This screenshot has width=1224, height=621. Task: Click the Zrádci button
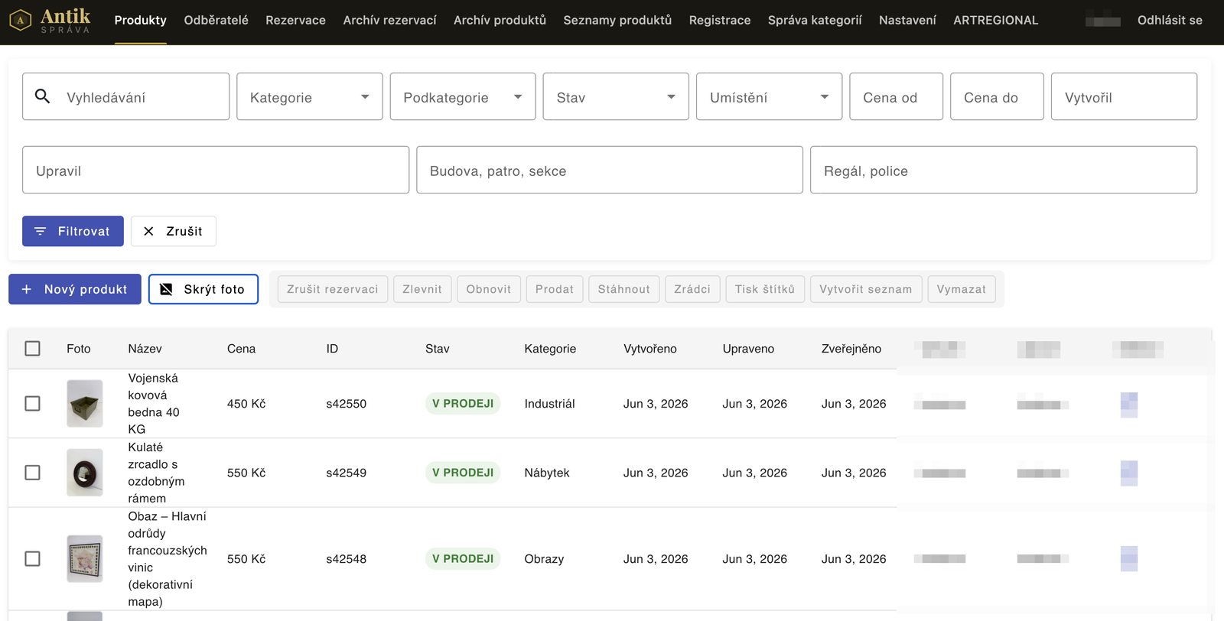[692, 289]
